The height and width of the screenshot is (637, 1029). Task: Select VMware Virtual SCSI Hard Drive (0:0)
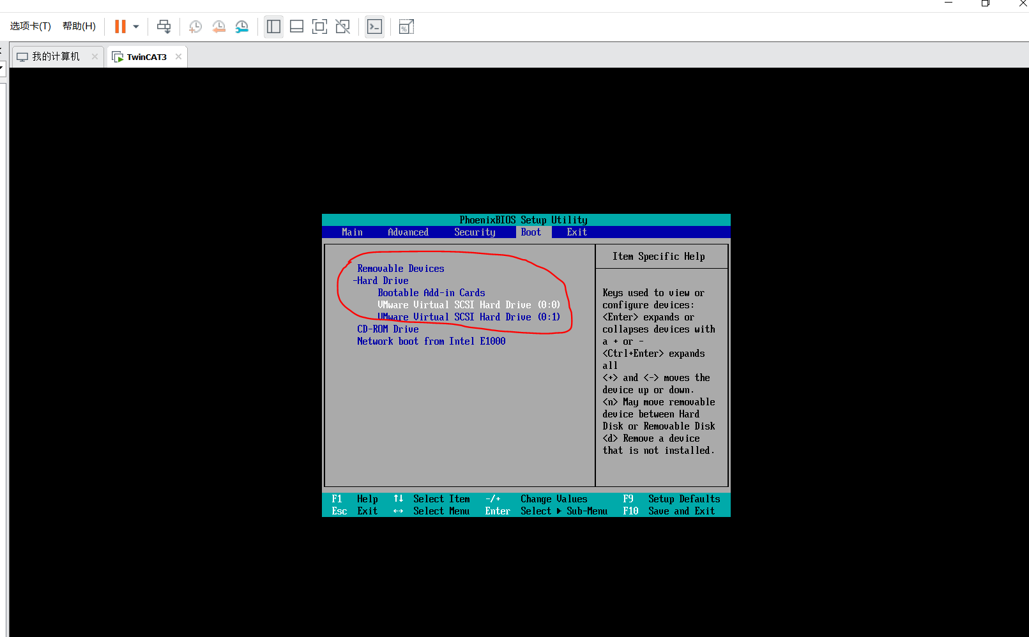click(x=469, y=305)
